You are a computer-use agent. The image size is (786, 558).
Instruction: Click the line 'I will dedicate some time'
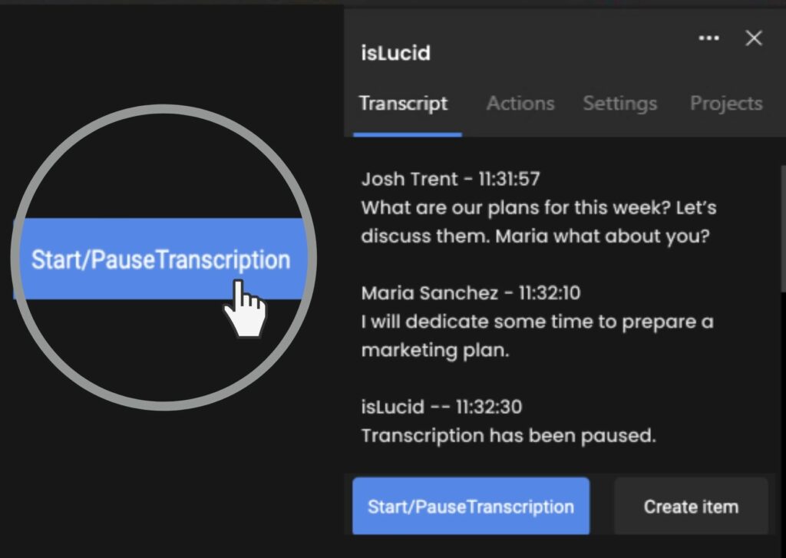coord(537,322)
